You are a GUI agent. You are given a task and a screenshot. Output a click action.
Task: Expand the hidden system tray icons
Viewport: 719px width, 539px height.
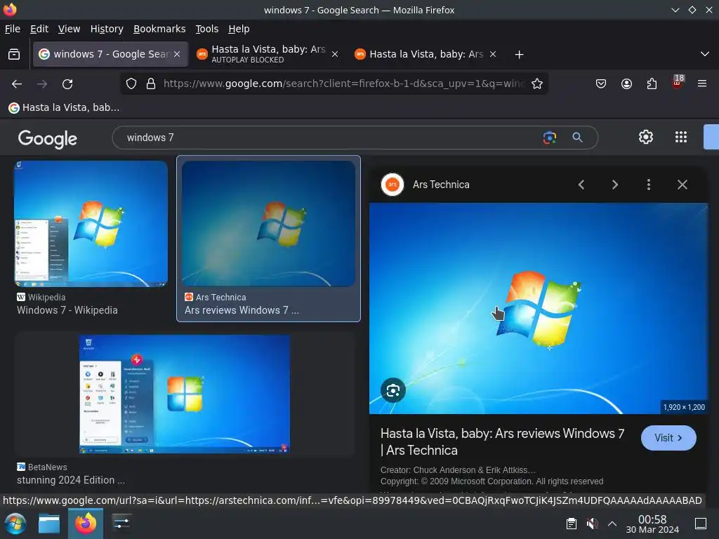(612, 524)
